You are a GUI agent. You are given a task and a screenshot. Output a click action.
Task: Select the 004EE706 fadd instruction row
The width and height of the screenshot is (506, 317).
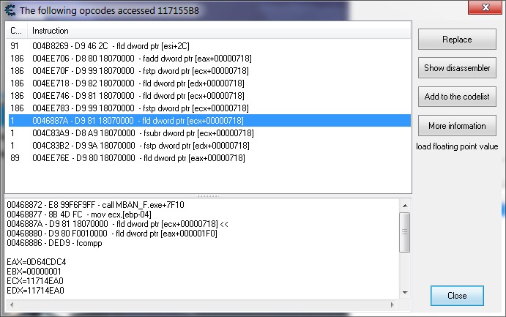(x=139, y=59)
